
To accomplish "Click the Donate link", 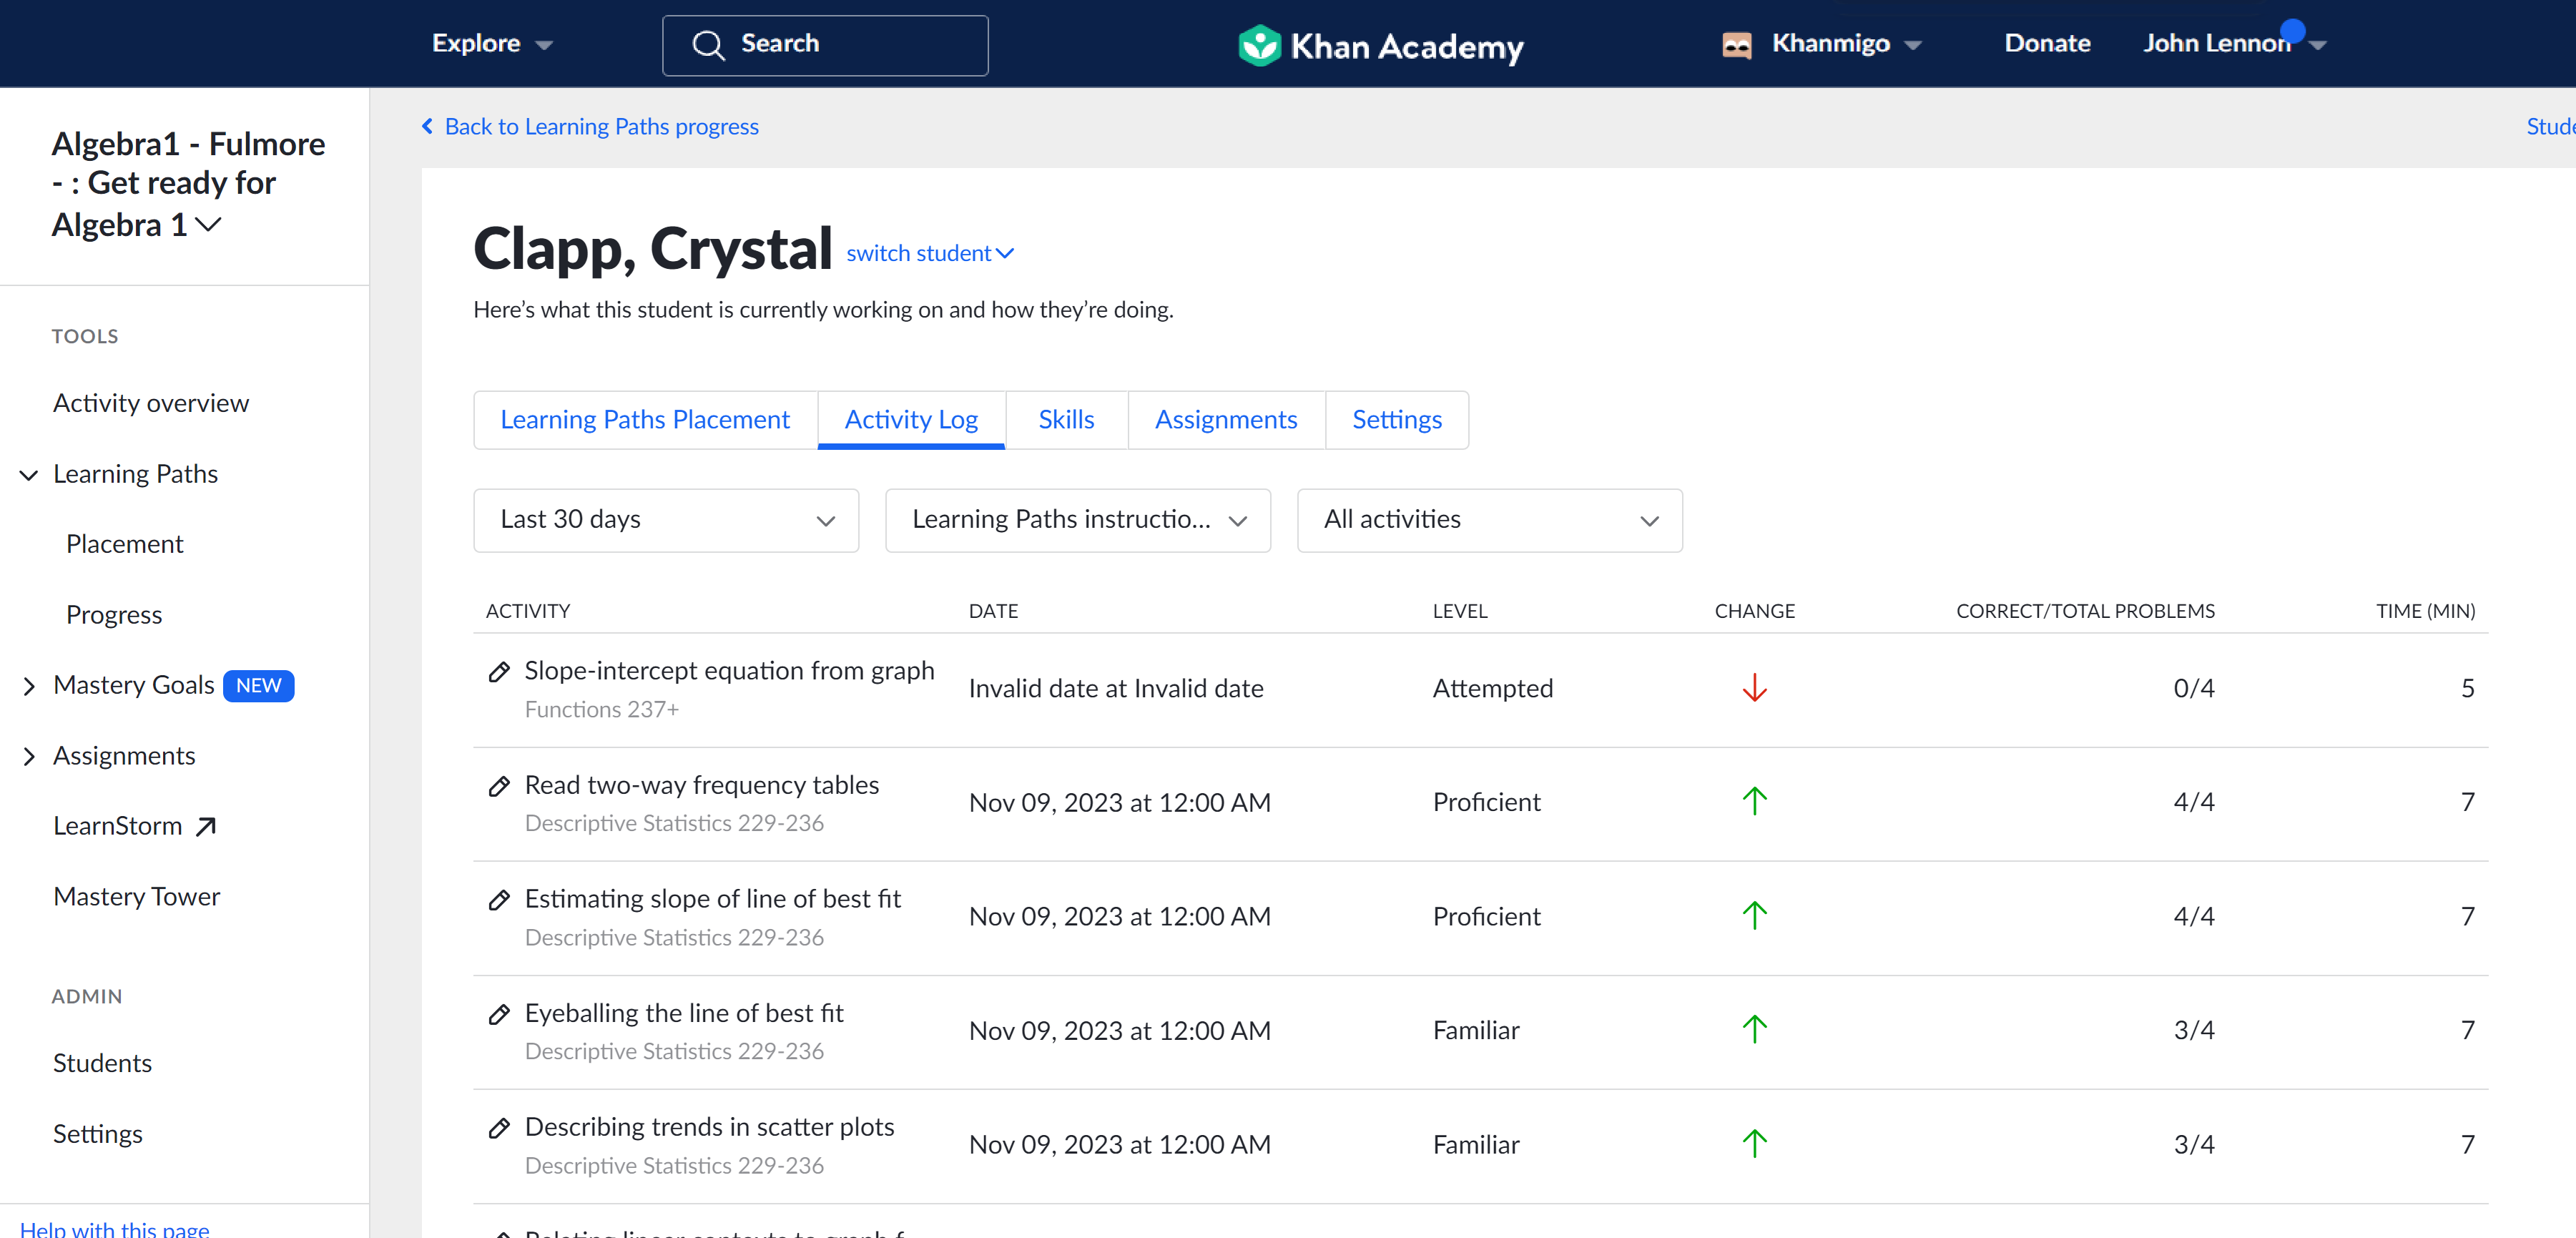I will [2047, 44].
